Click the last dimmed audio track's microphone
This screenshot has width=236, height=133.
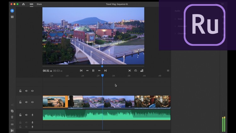pyautogui.click(x=32, y=127)
